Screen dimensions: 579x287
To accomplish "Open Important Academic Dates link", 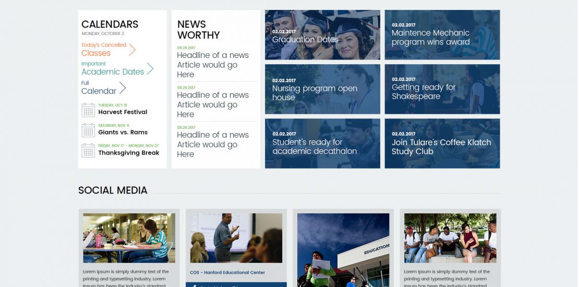I will (x=113, y=68).
